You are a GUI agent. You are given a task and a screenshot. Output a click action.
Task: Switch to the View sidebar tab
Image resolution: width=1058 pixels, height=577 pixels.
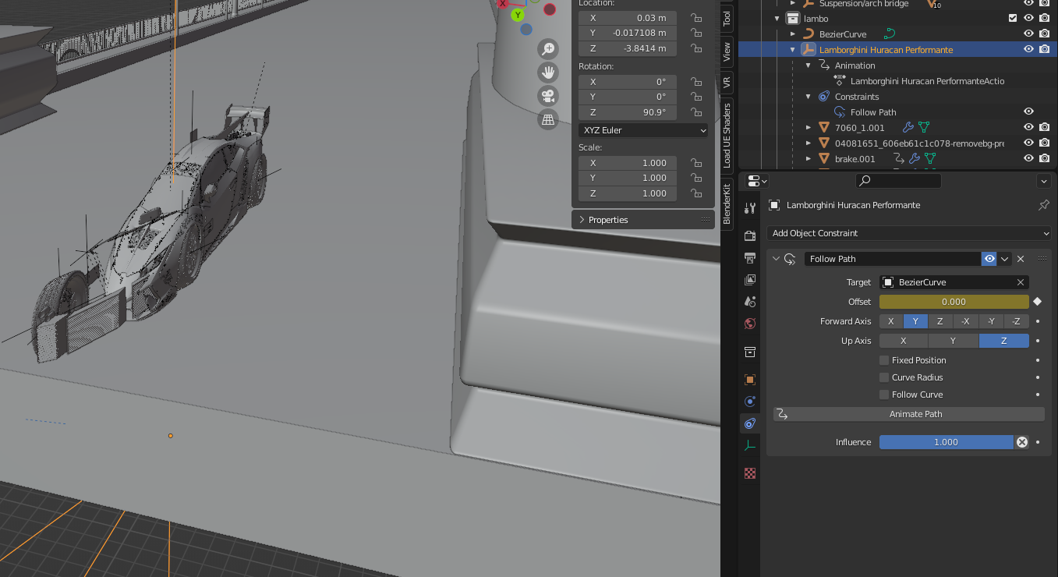pyautogui.click(x=727, y=51)
